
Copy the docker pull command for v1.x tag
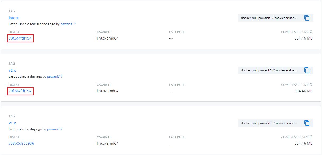[x=307, y=123]
